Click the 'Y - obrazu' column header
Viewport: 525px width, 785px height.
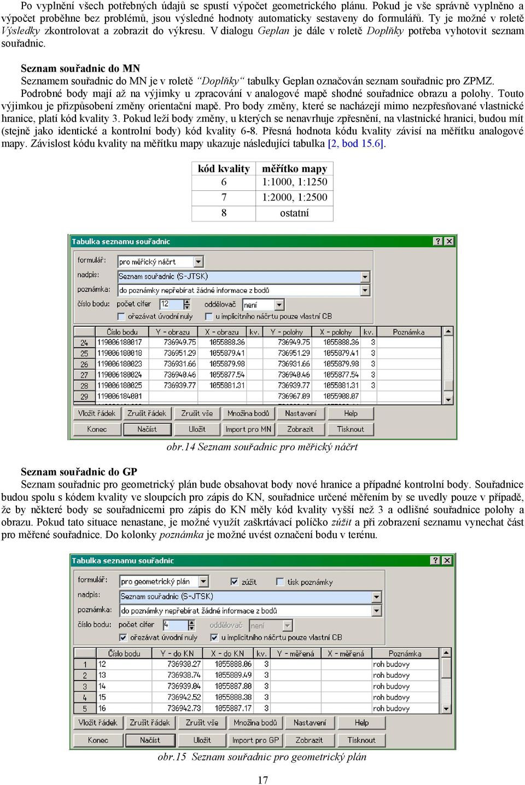173,332
